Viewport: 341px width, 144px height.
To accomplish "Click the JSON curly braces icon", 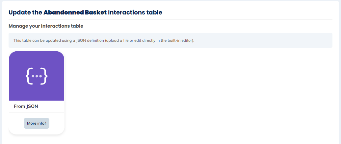I will (x=37, y=76).
